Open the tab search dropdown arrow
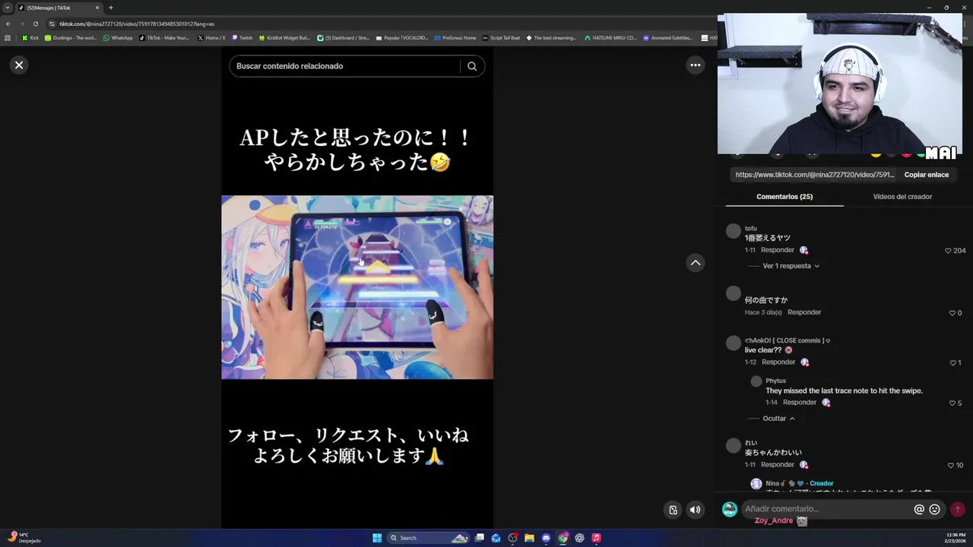This screenshot has width=973, height=547. pos(8,8)
